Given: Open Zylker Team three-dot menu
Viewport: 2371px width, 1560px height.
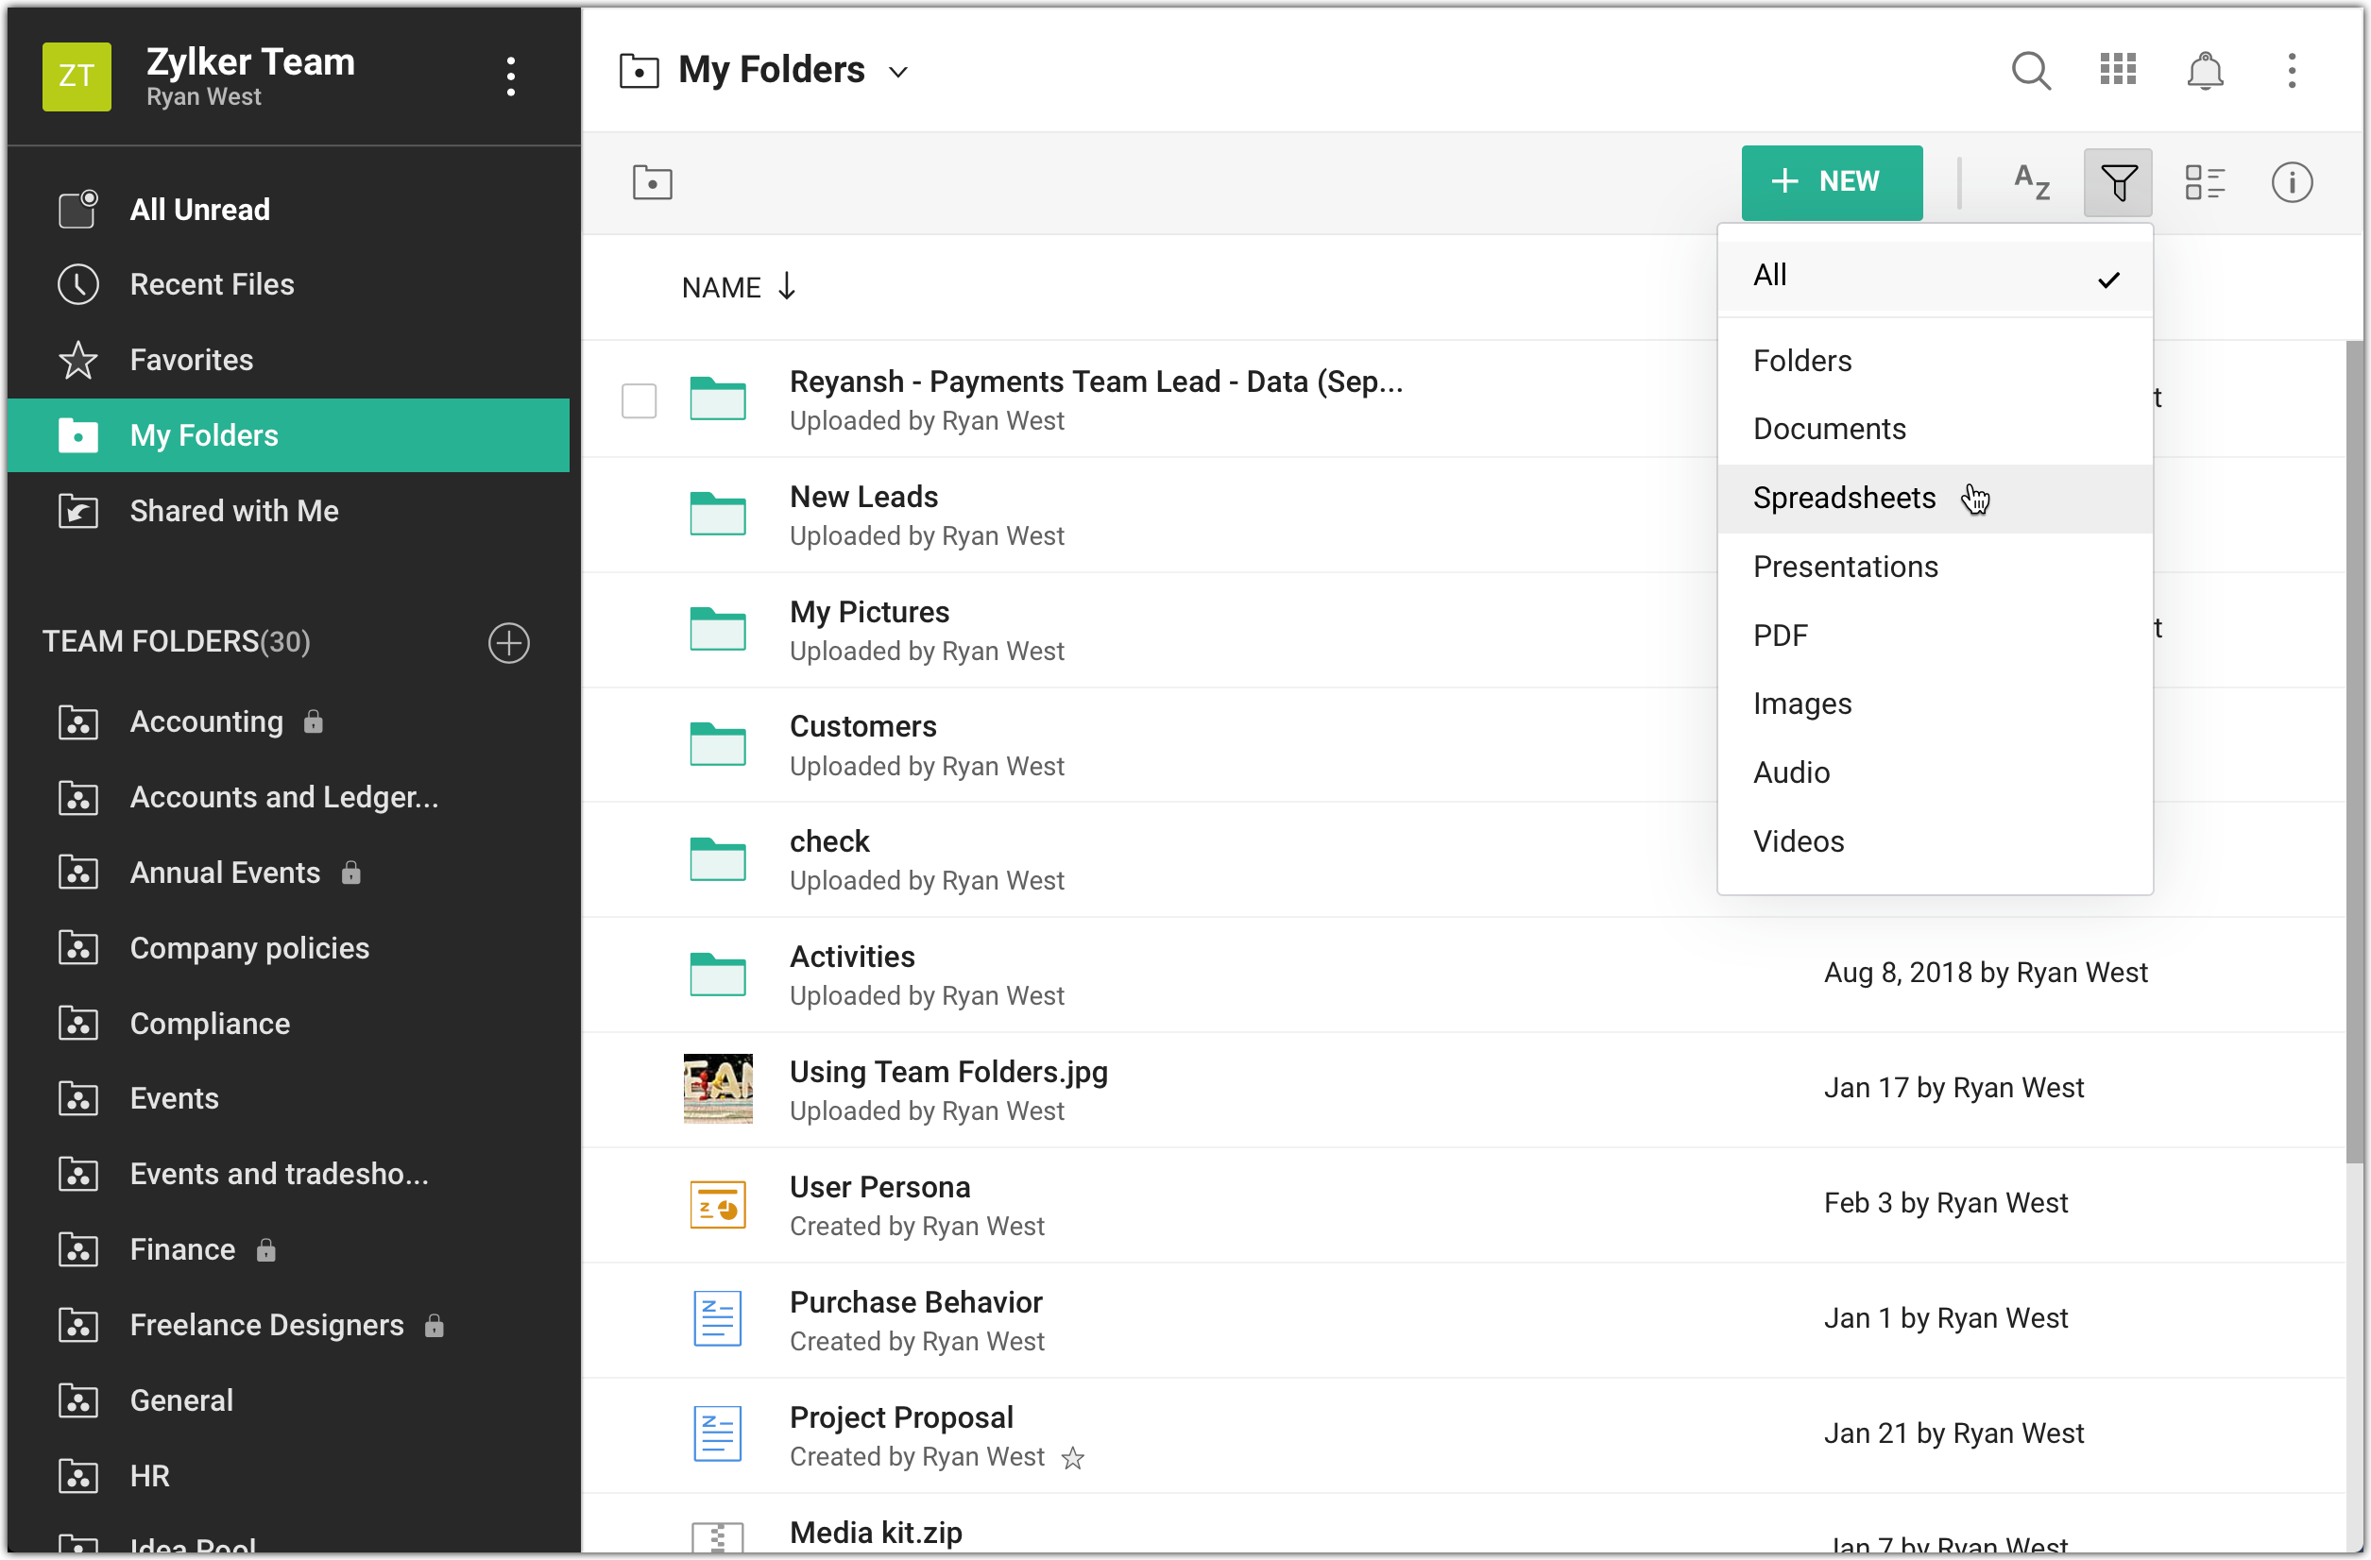Looking at the screenshot, I should point(510,76).
